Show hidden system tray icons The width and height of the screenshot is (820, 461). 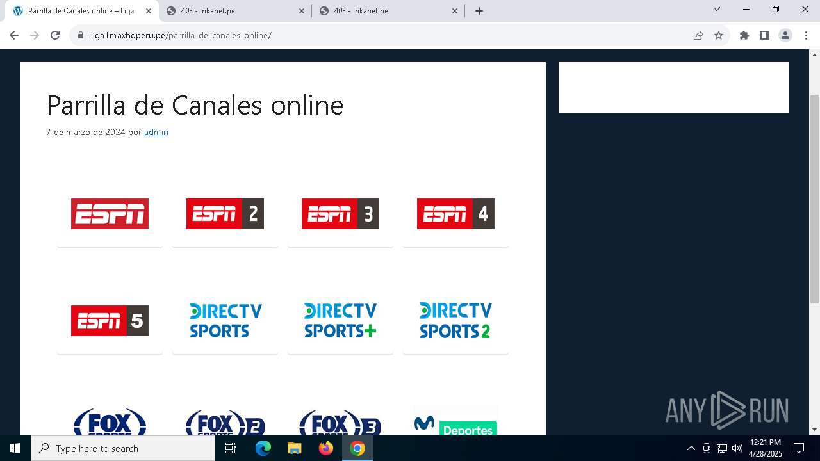[x=691, y=448]
